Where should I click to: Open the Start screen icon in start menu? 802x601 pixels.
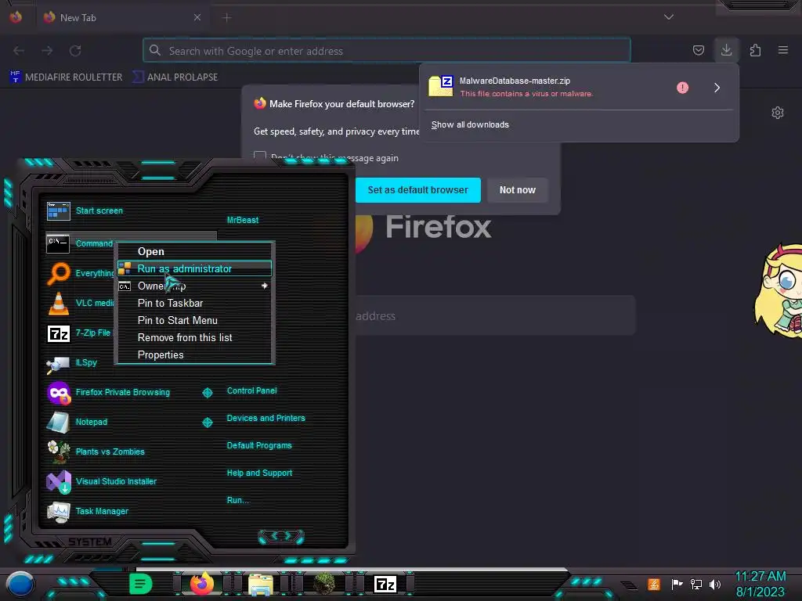point(58,211)
